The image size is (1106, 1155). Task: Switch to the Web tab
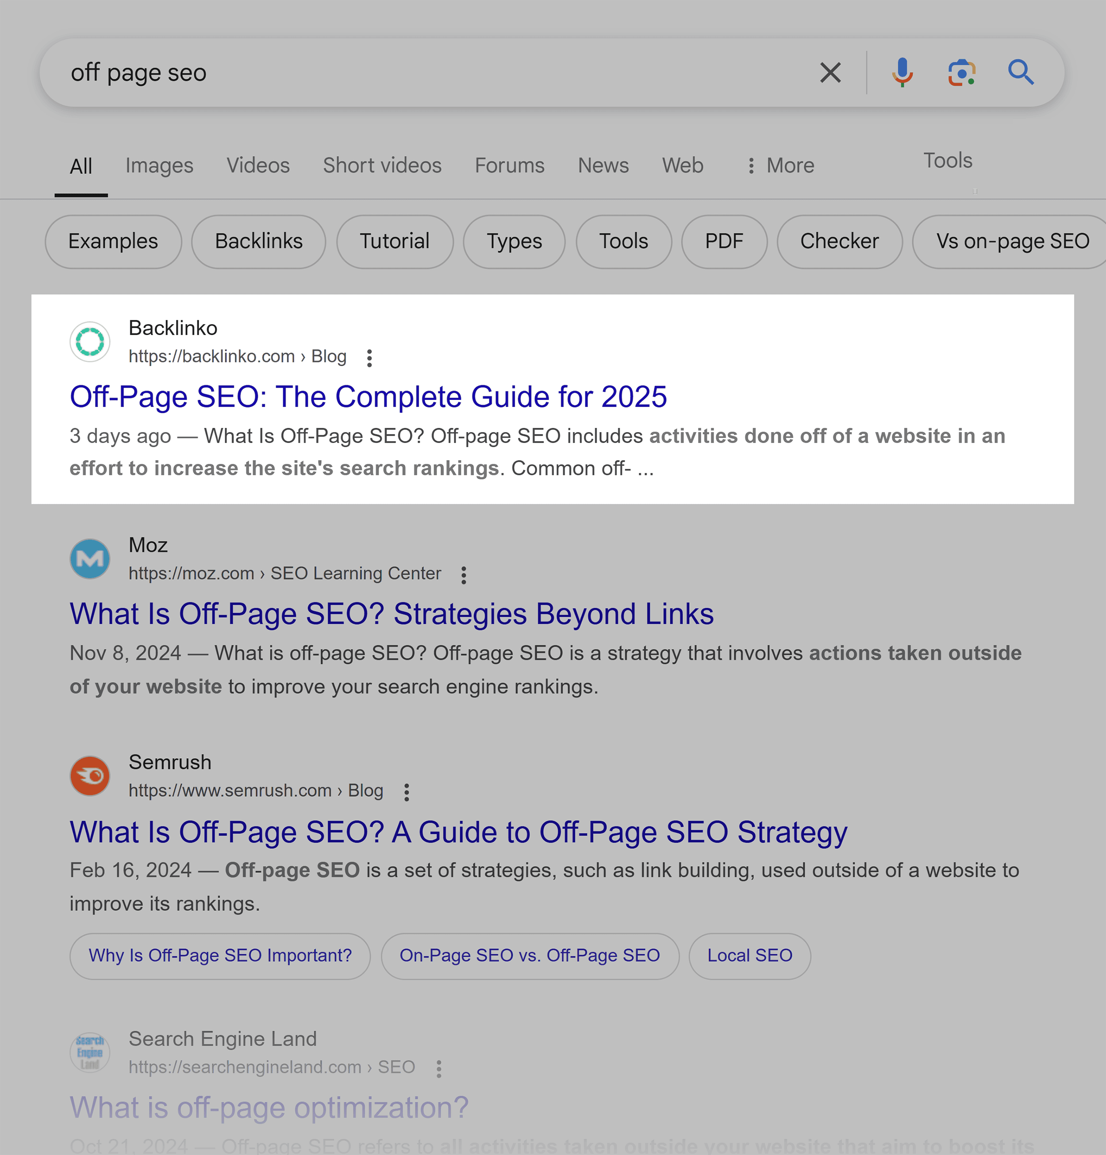point(683,165)
